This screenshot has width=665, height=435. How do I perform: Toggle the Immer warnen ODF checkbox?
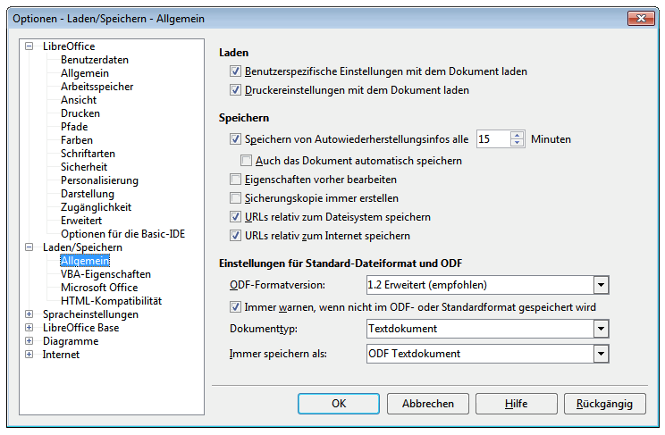point(235,307)
